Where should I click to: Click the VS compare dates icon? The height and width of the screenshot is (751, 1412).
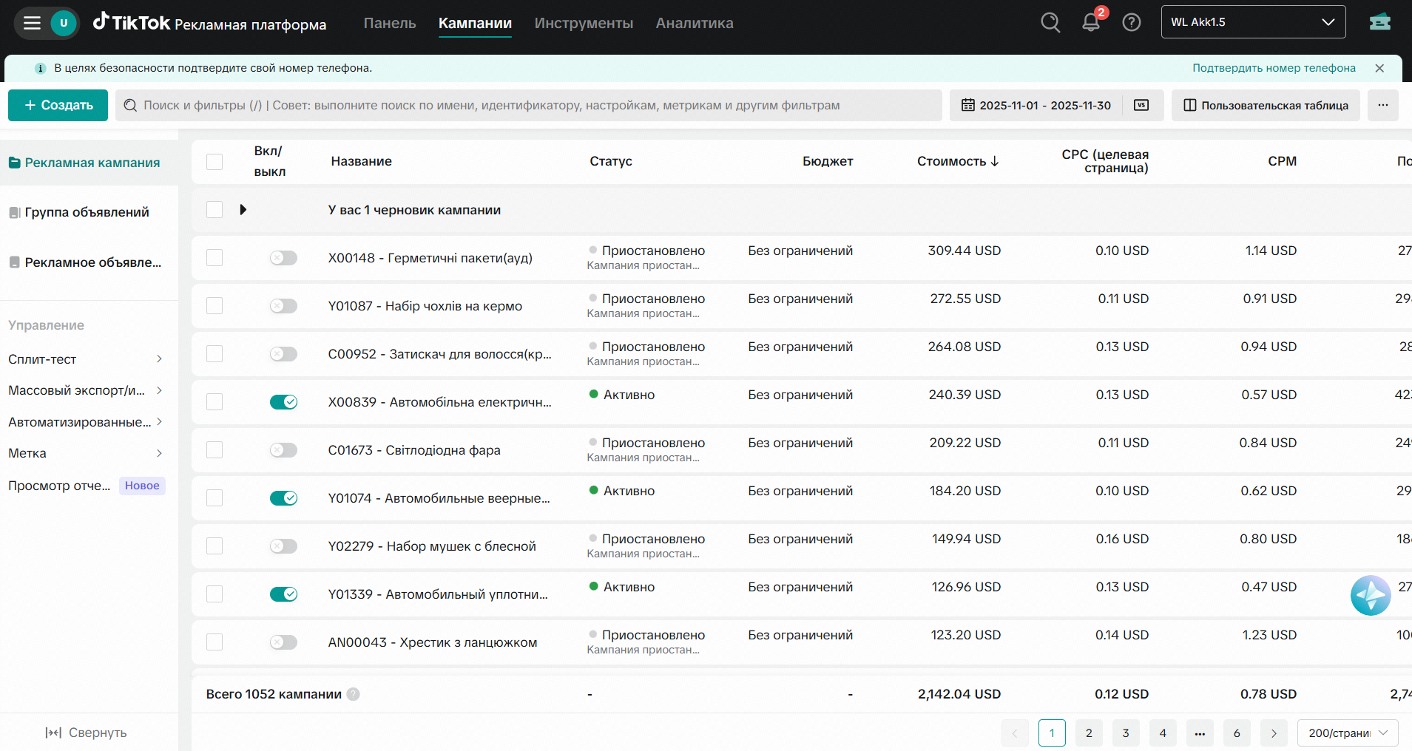pos(1141,105)
